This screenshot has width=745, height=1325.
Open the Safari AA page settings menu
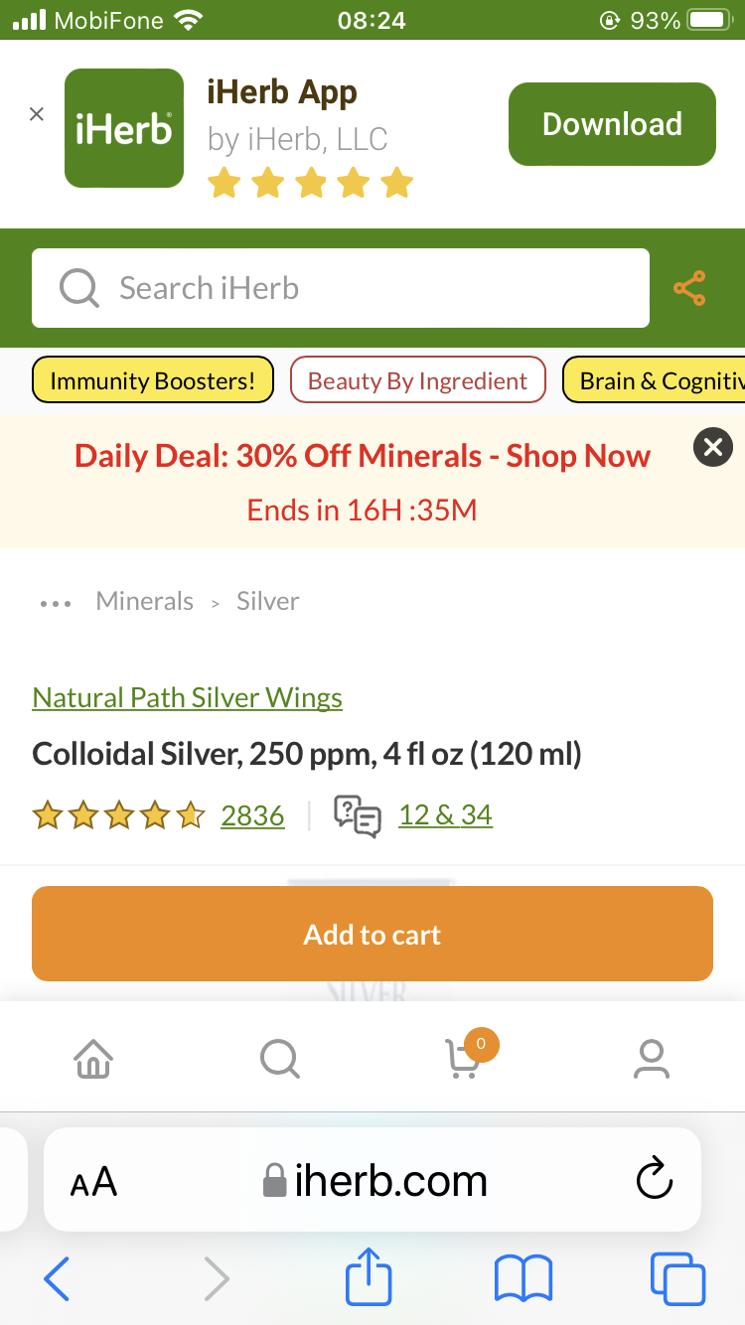tap(94, 1182)
